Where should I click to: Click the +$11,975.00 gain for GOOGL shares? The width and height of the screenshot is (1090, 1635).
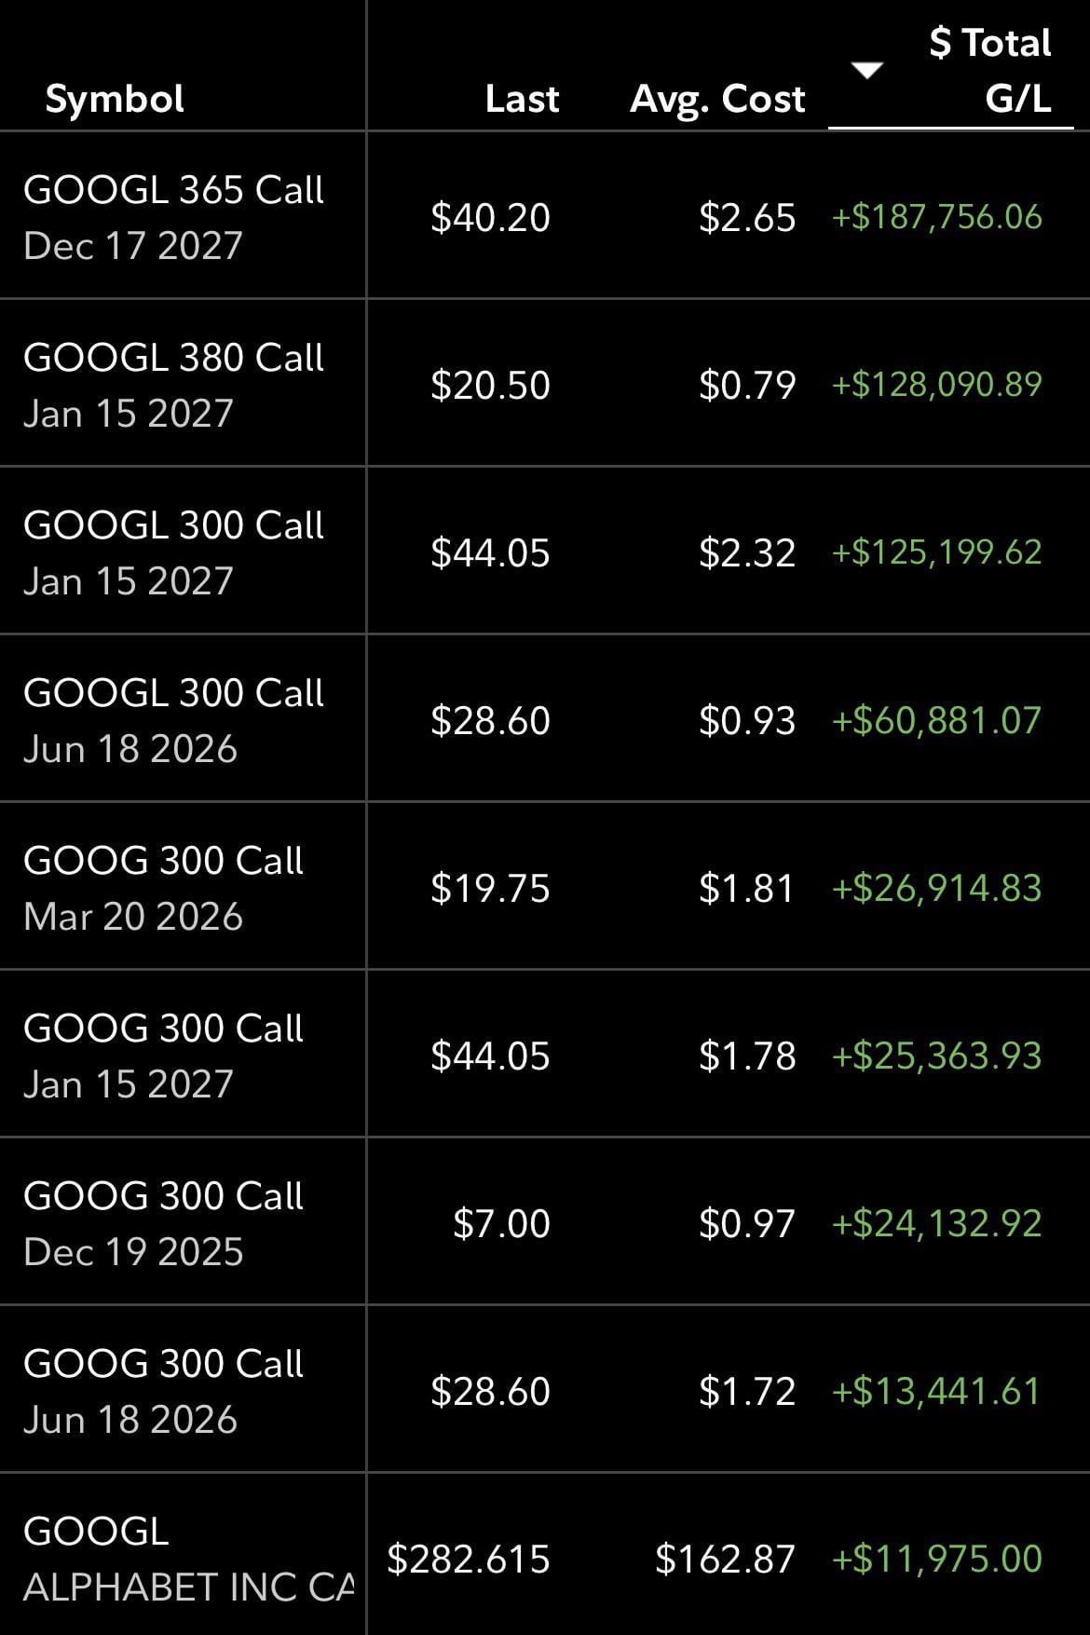coord(936,1559)
